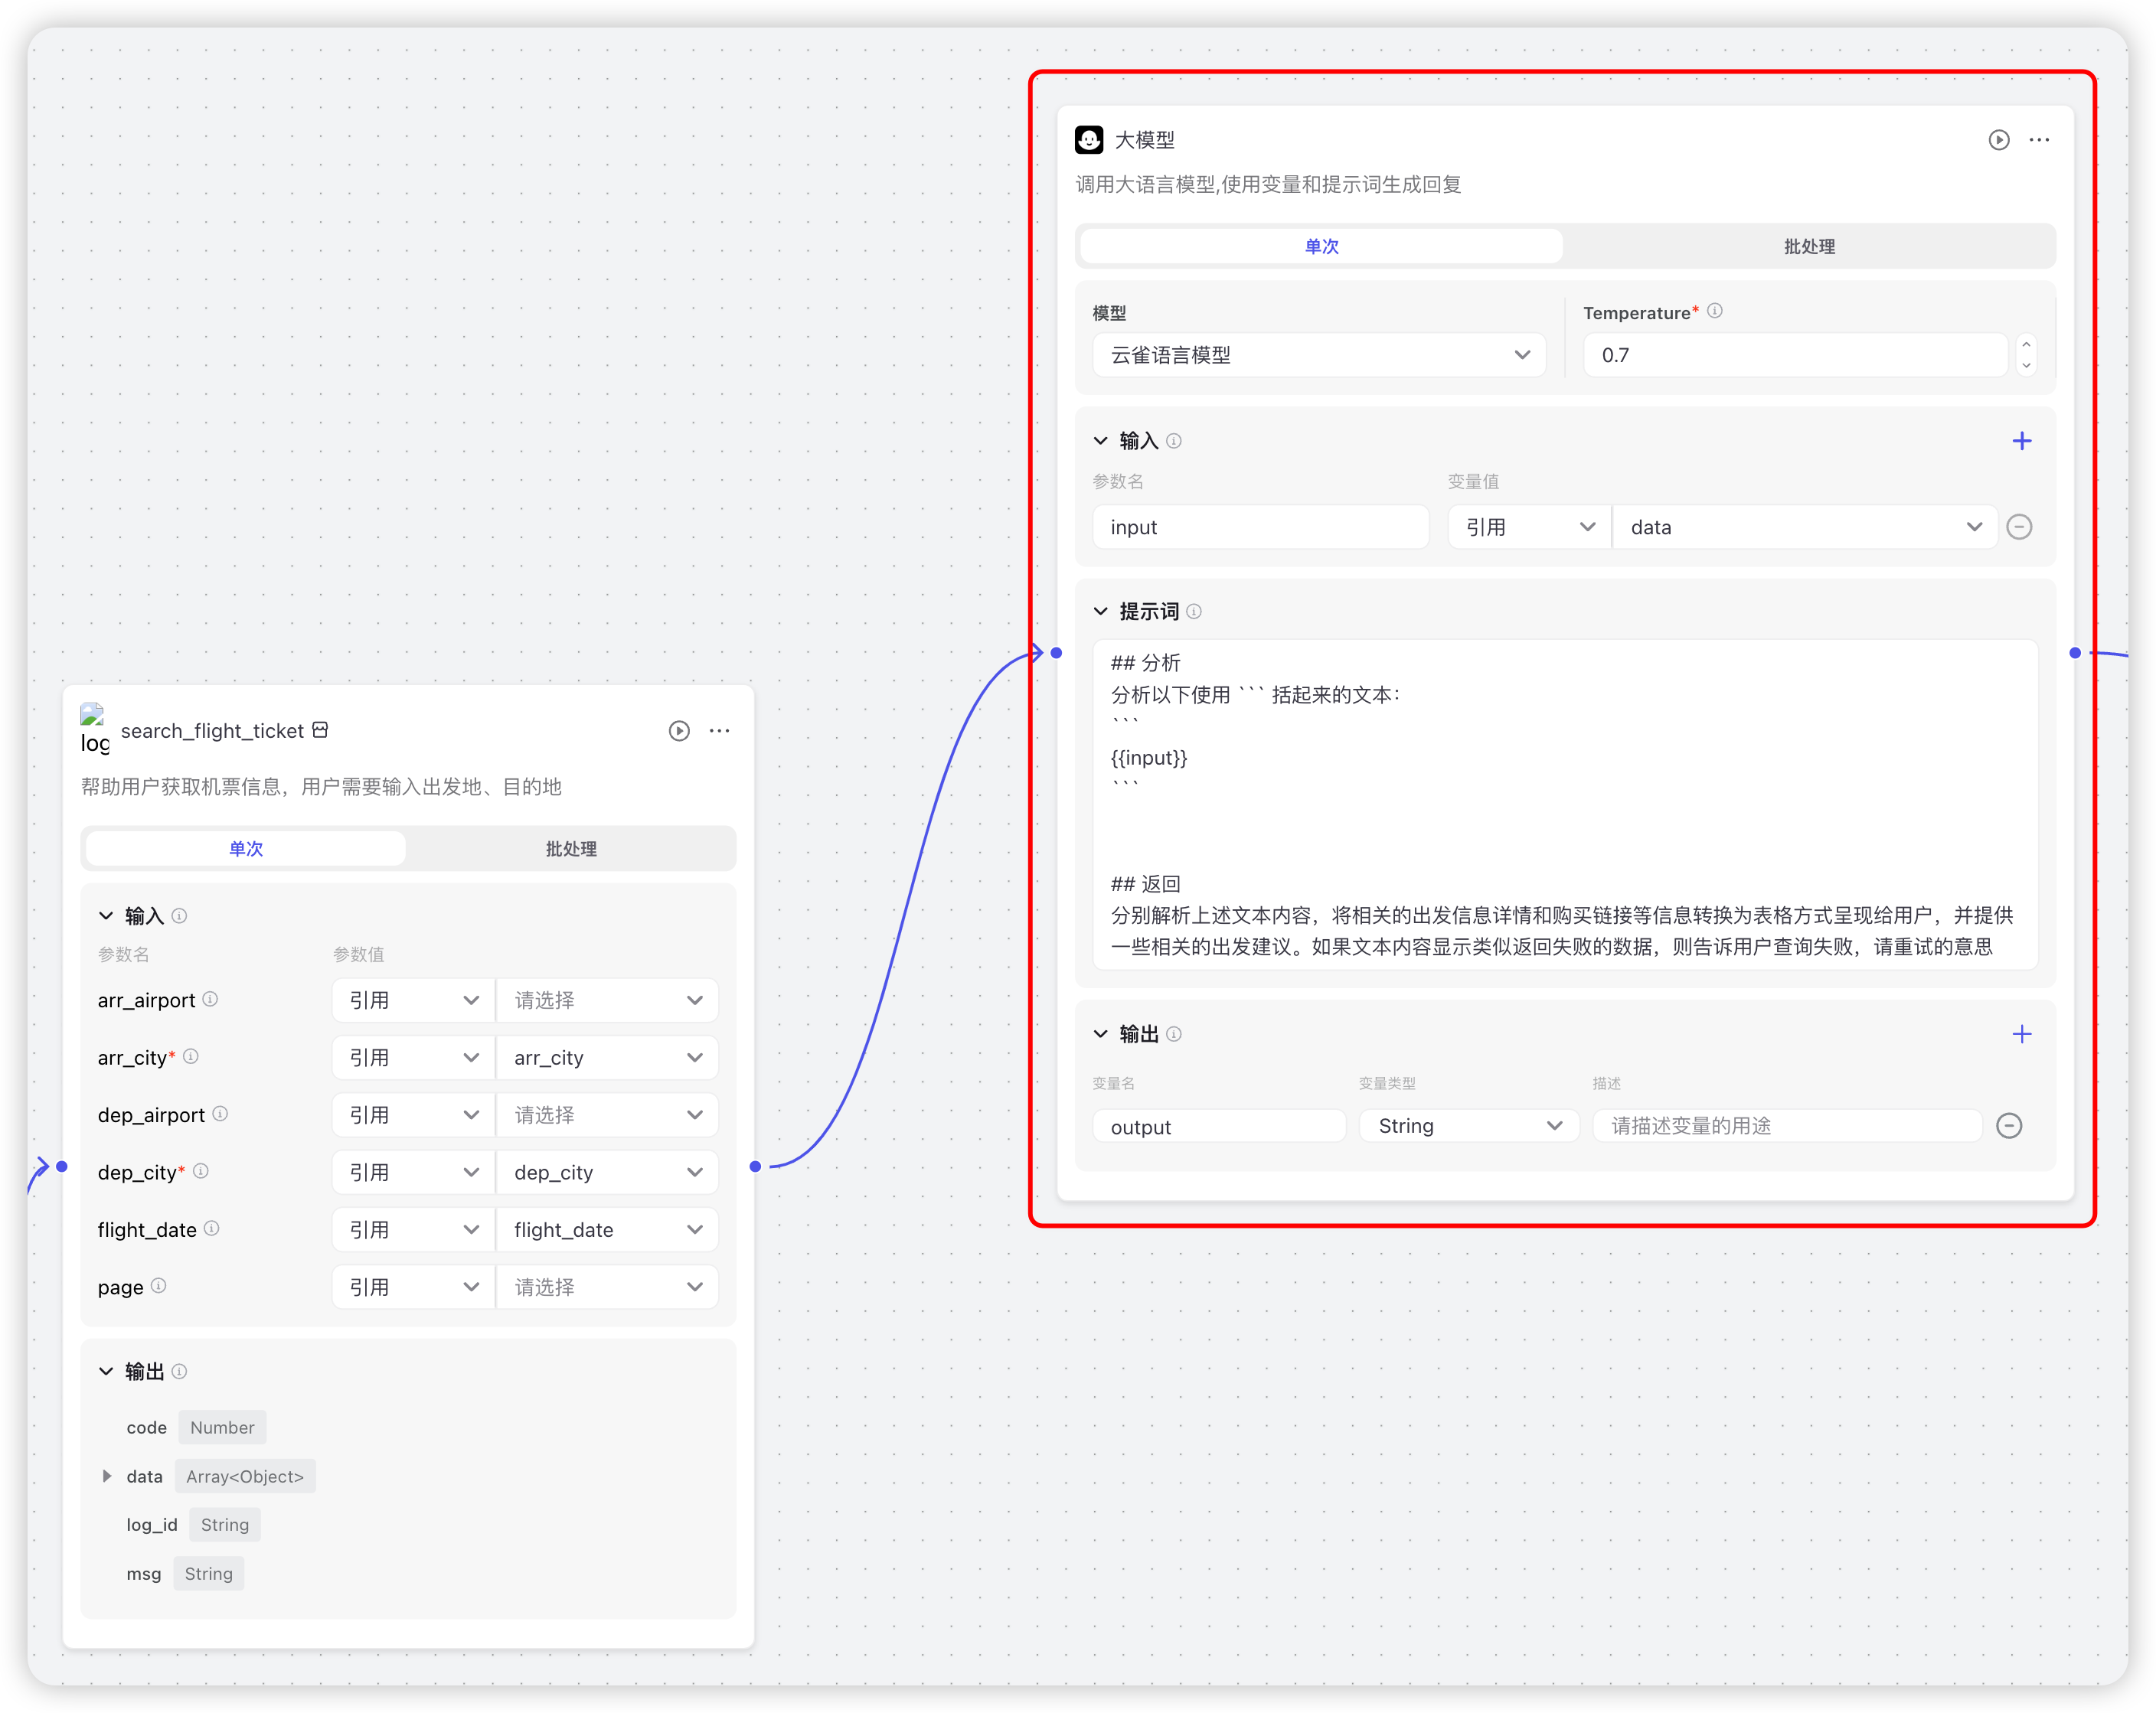
Task: Show info tooltip for 提示词 section
Action: tap(1194, 611)
